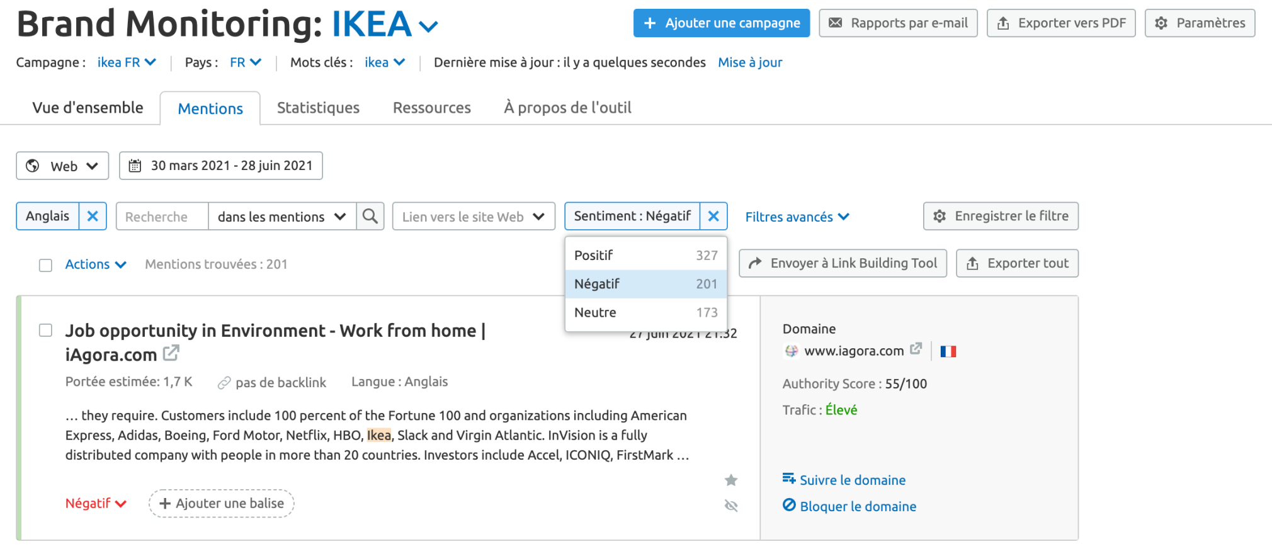Screen dimensions: 1272x549
Task: Switch to the Statistiques tab
Action: 318,108
